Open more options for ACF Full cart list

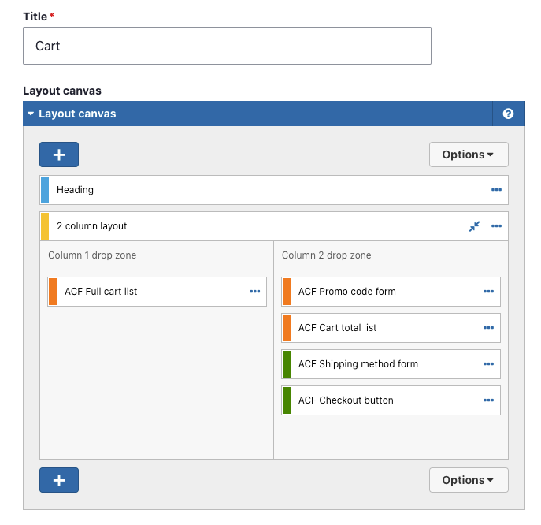pyautogui.click(x=255, y=292)
